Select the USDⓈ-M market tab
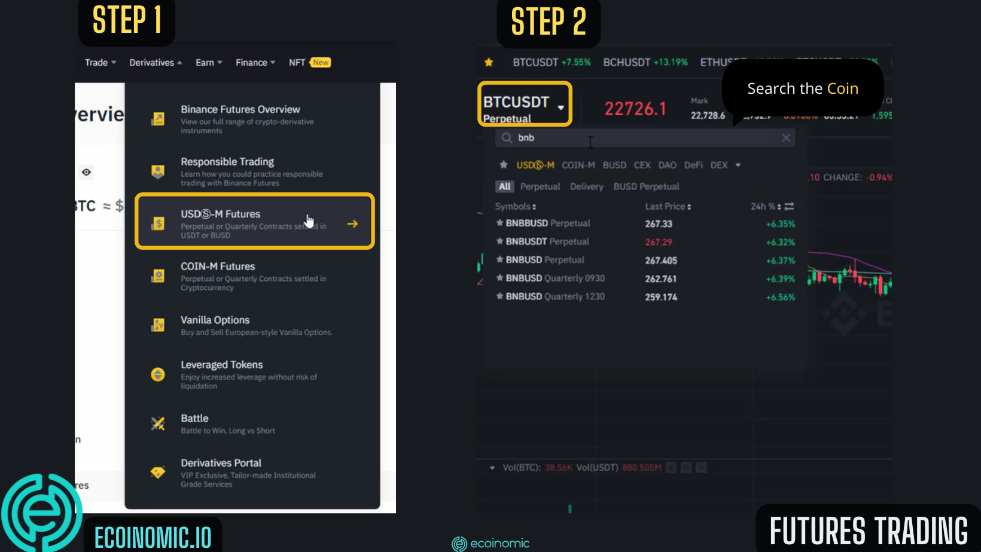Viewport: 981px width, 552px height. pyautogui.click(x=535, y=165)
